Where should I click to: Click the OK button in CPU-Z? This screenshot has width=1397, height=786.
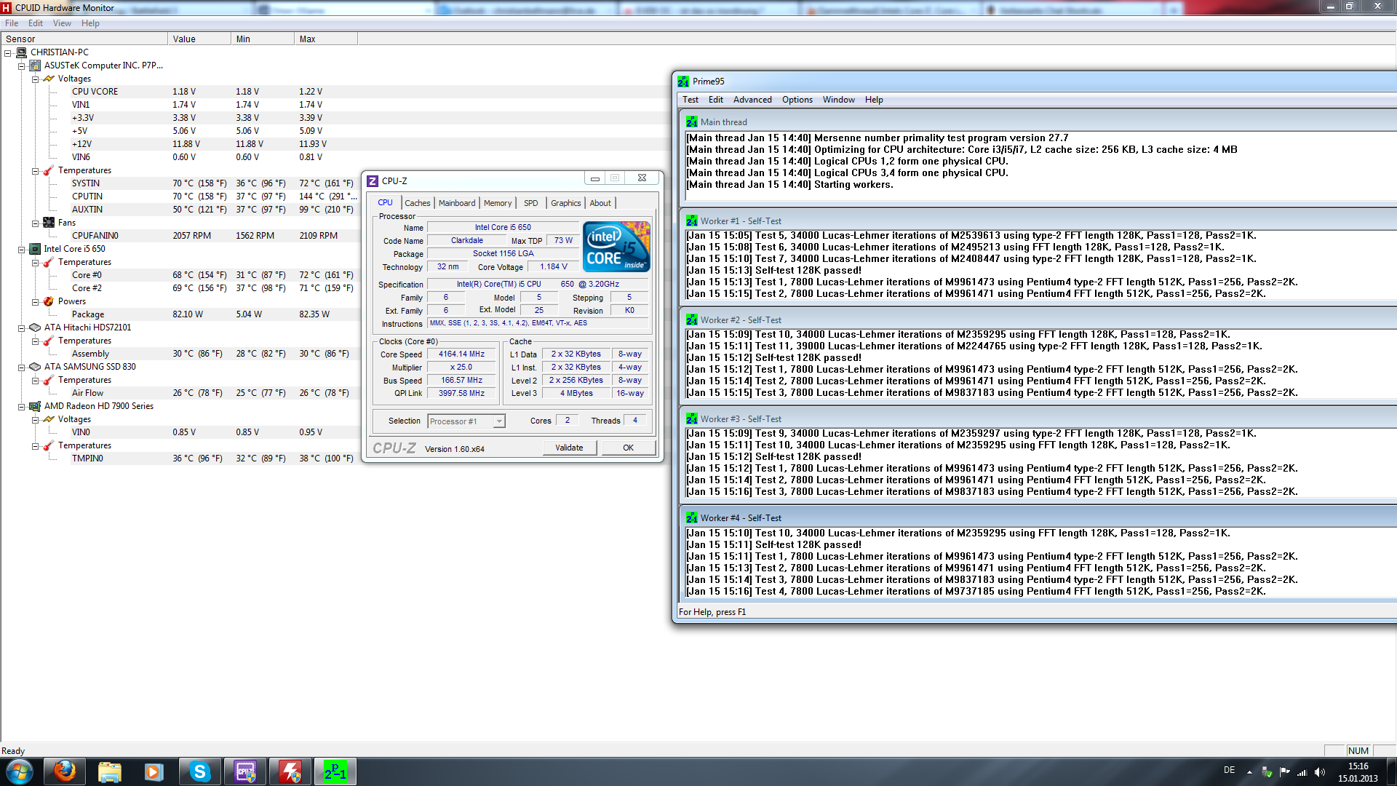coord(628,448)
